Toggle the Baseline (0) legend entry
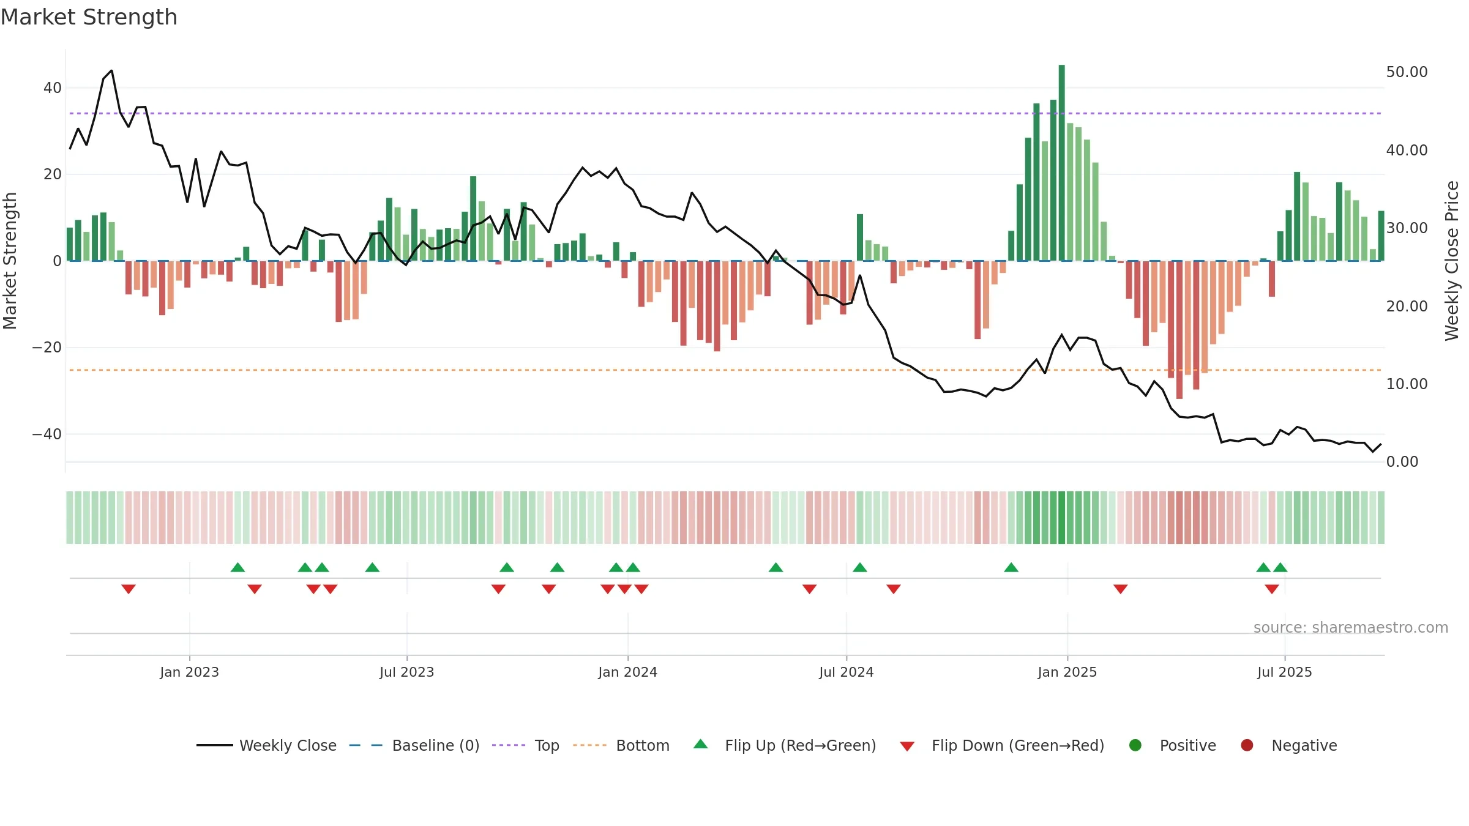 point(414,745)
